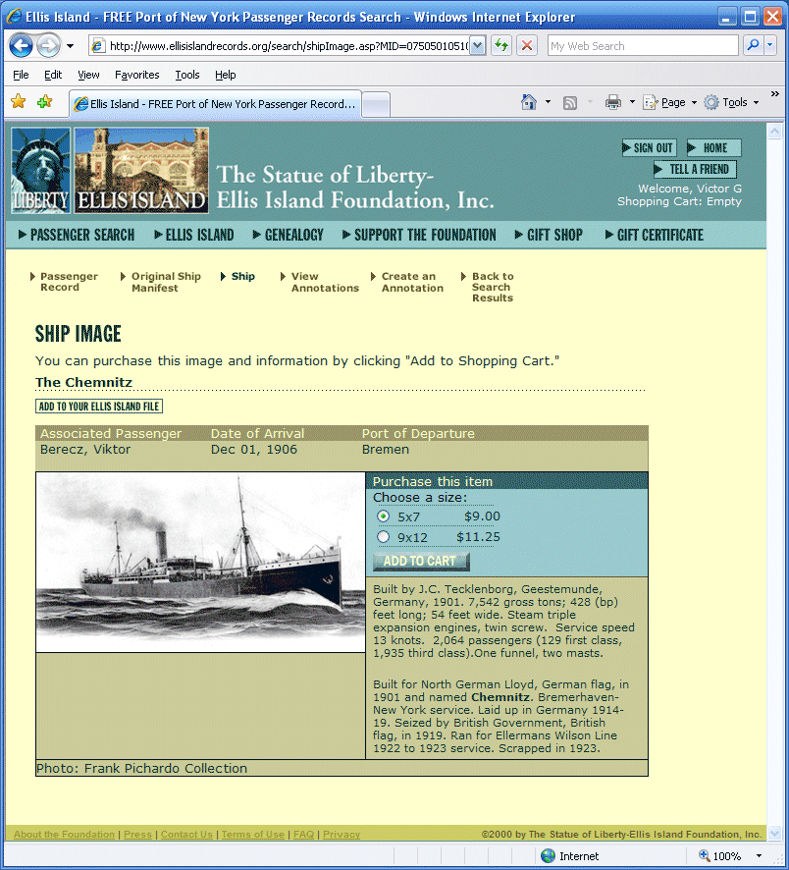Select the Ellis Island passenger records tab
The image size is (789, 870).
(215, 104)
